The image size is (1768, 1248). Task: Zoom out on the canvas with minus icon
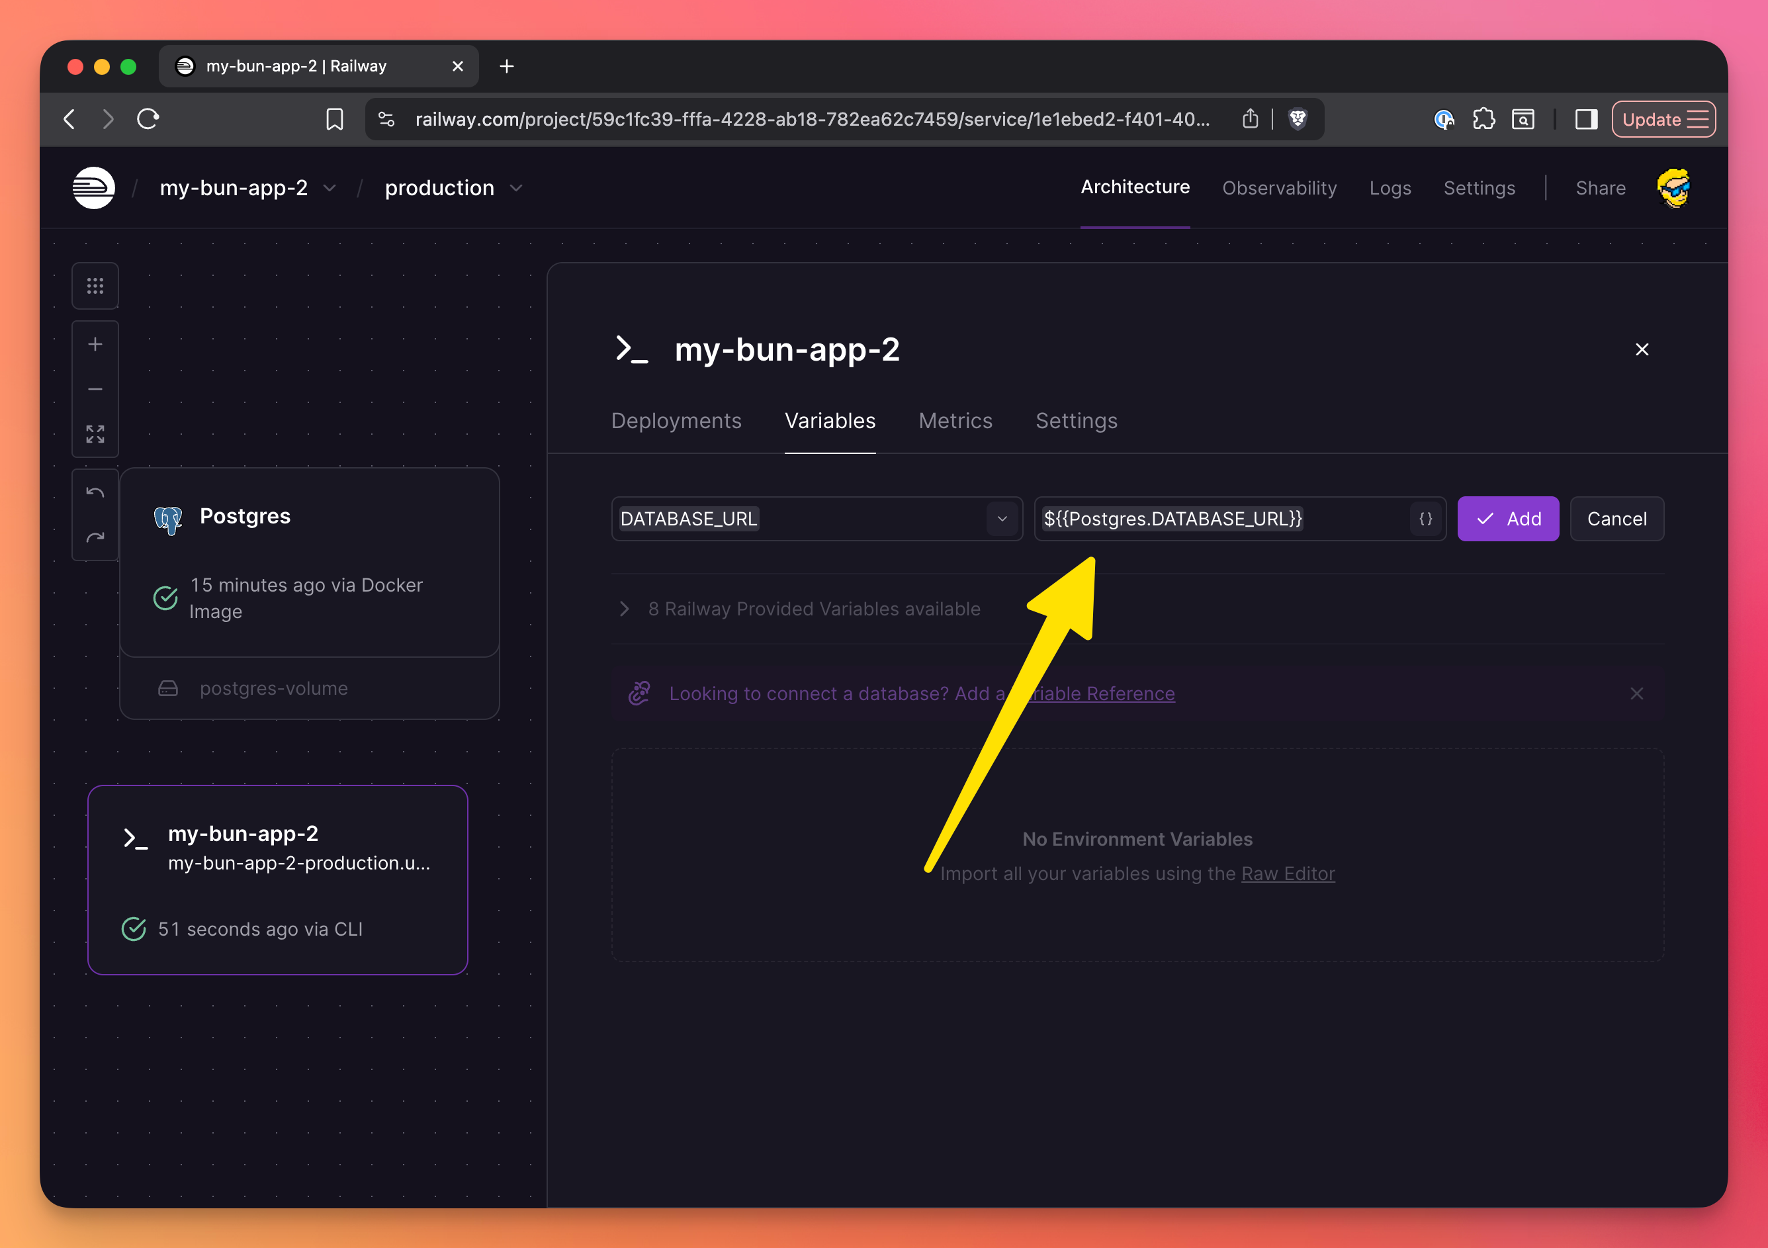[x=95, y=390]
